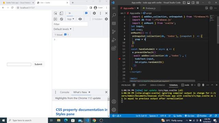219x123 pixels.
Task: Open VS Code Explorer menu icon
Action: coord(114,8)
